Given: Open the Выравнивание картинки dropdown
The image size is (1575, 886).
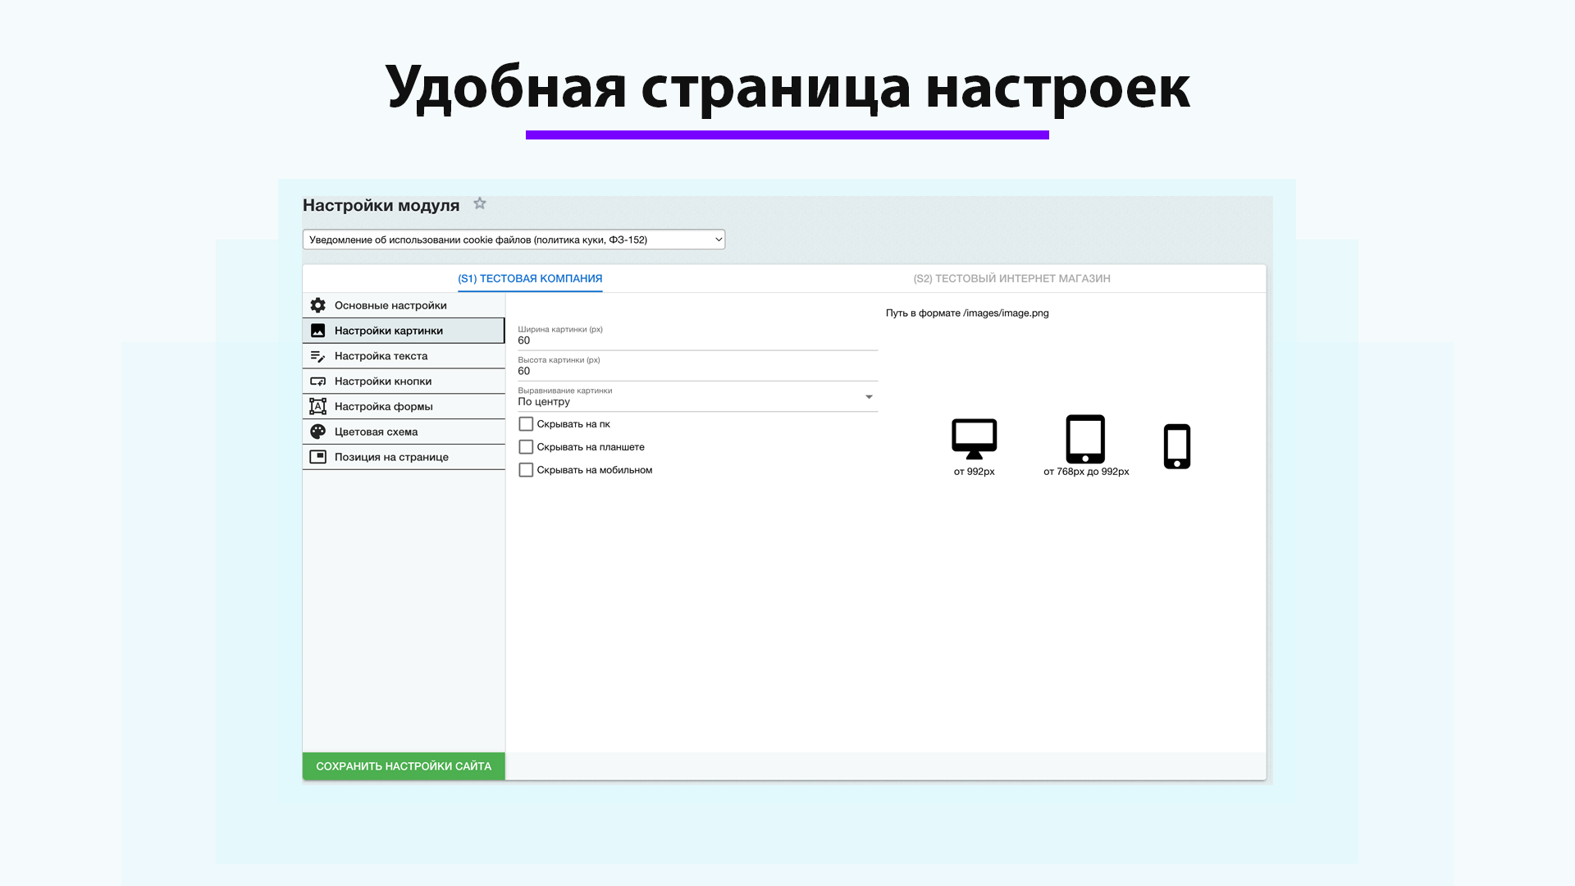Looking at the screenshot, I should [x=870, y=397].
